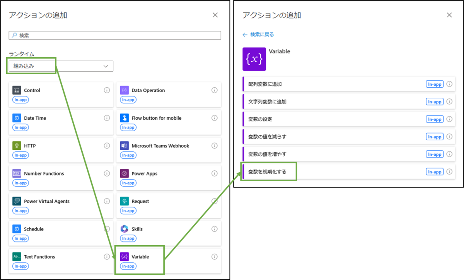Open the HTTP connector icon

[16, 146]
